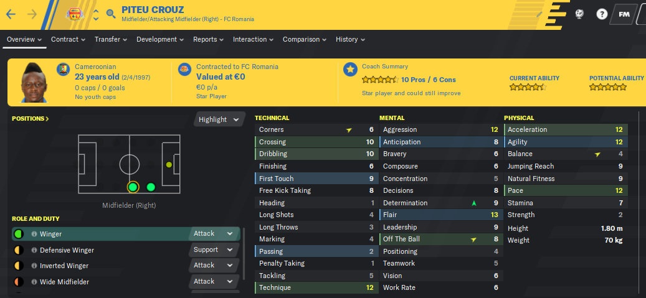Click the back navigation arrow
The height and width of the screenshot is (298, 646).
pyautogui.click(x=11, y=14)
